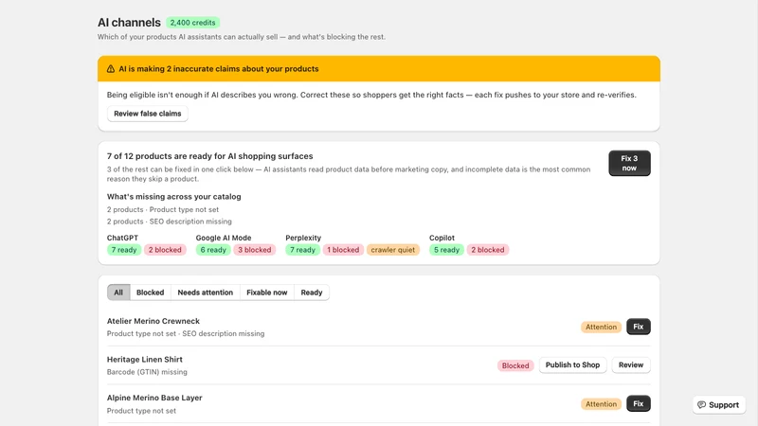Review the Heritage Linen Shirt product
Screen dimensions: 758x426
(x=631, y=364)
